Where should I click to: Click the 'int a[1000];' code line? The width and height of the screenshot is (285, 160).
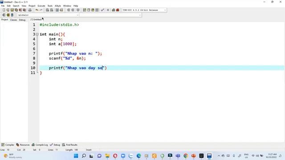click(x=63, y=44)
